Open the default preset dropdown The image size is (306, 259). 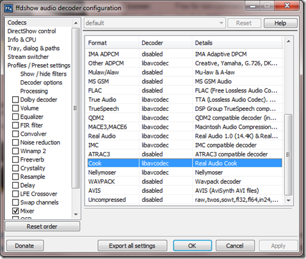pyautogui.click(x=155, y=23)
